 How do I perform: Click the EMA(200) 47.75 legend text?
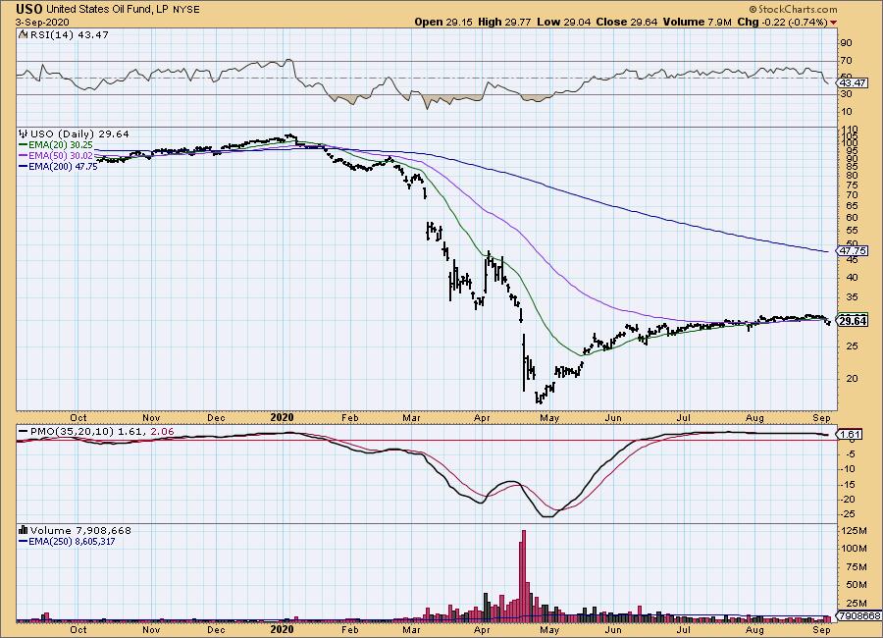pyautogui.click(x=63, y=166)
